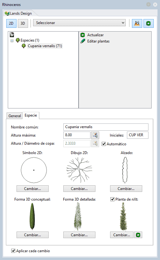The image size is (160, 260).
Task: Switch to the General tab
Action: [15, 116]
